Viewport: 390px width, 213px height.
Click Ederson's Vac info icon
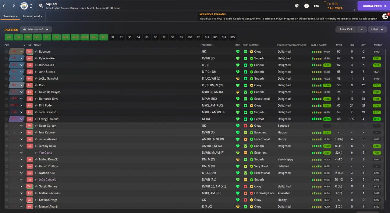(30, 52)
